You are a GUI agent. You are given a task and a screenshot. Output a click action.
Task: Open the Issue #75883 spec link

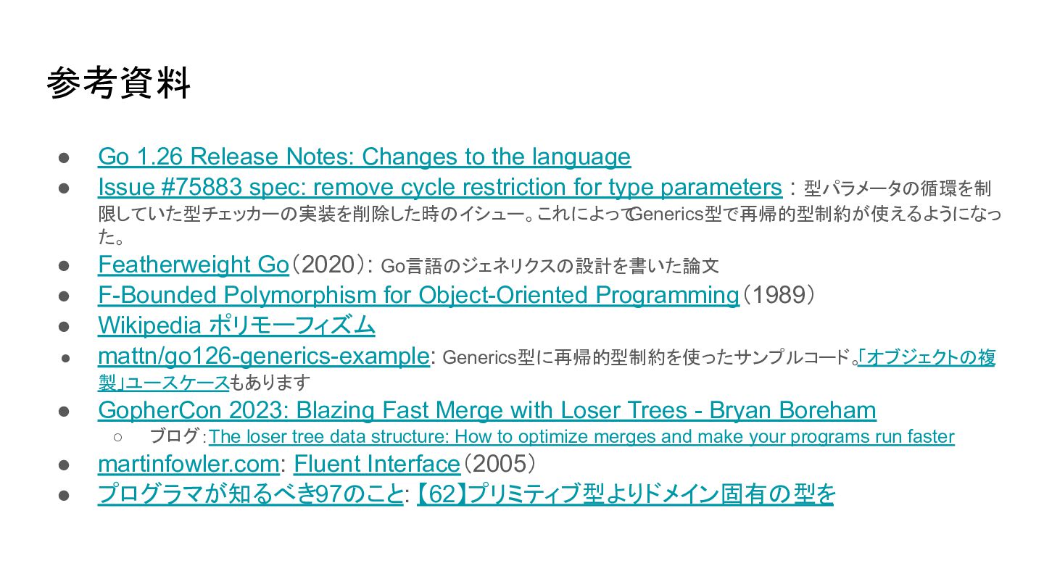click(x=439, y=188)
